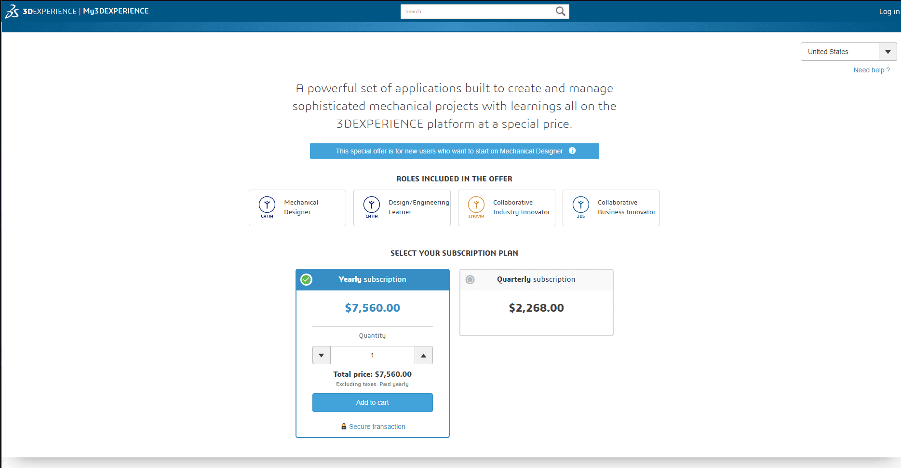Select the Quarterly subscription radio button
This screenshot has height=468, width=901.
pos(470,279)
